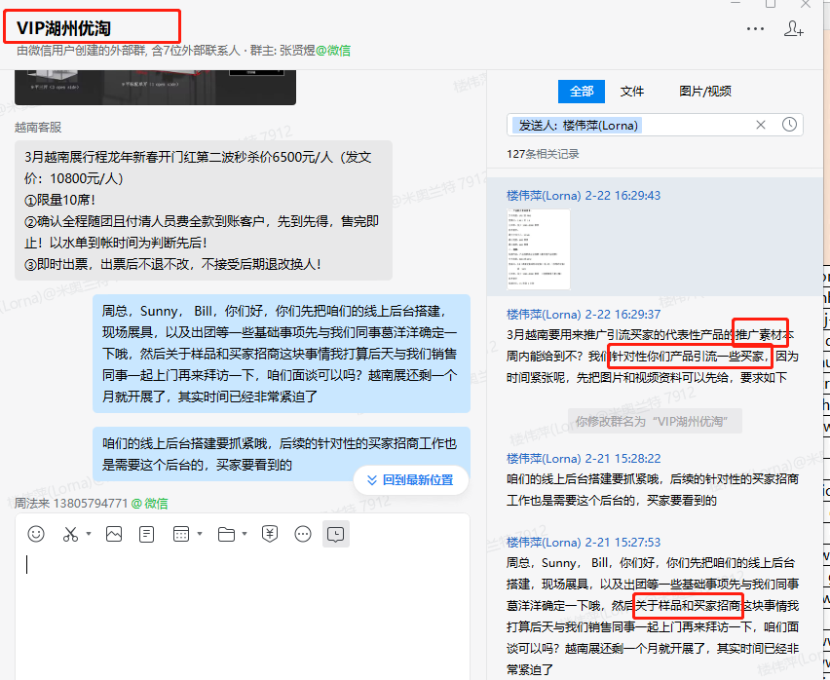Expand the screenshot options dropdown arrow
Screen dimensions: 830x680
point(89,534)
